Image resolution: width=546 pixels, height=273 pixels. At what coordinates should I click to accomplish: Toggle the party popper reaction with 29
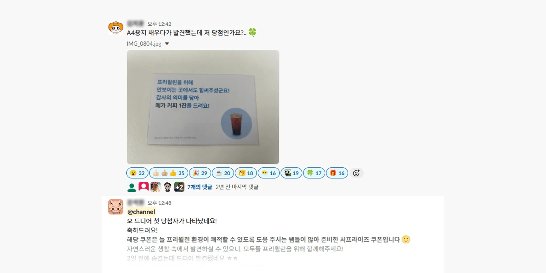(x=200, y=173)
